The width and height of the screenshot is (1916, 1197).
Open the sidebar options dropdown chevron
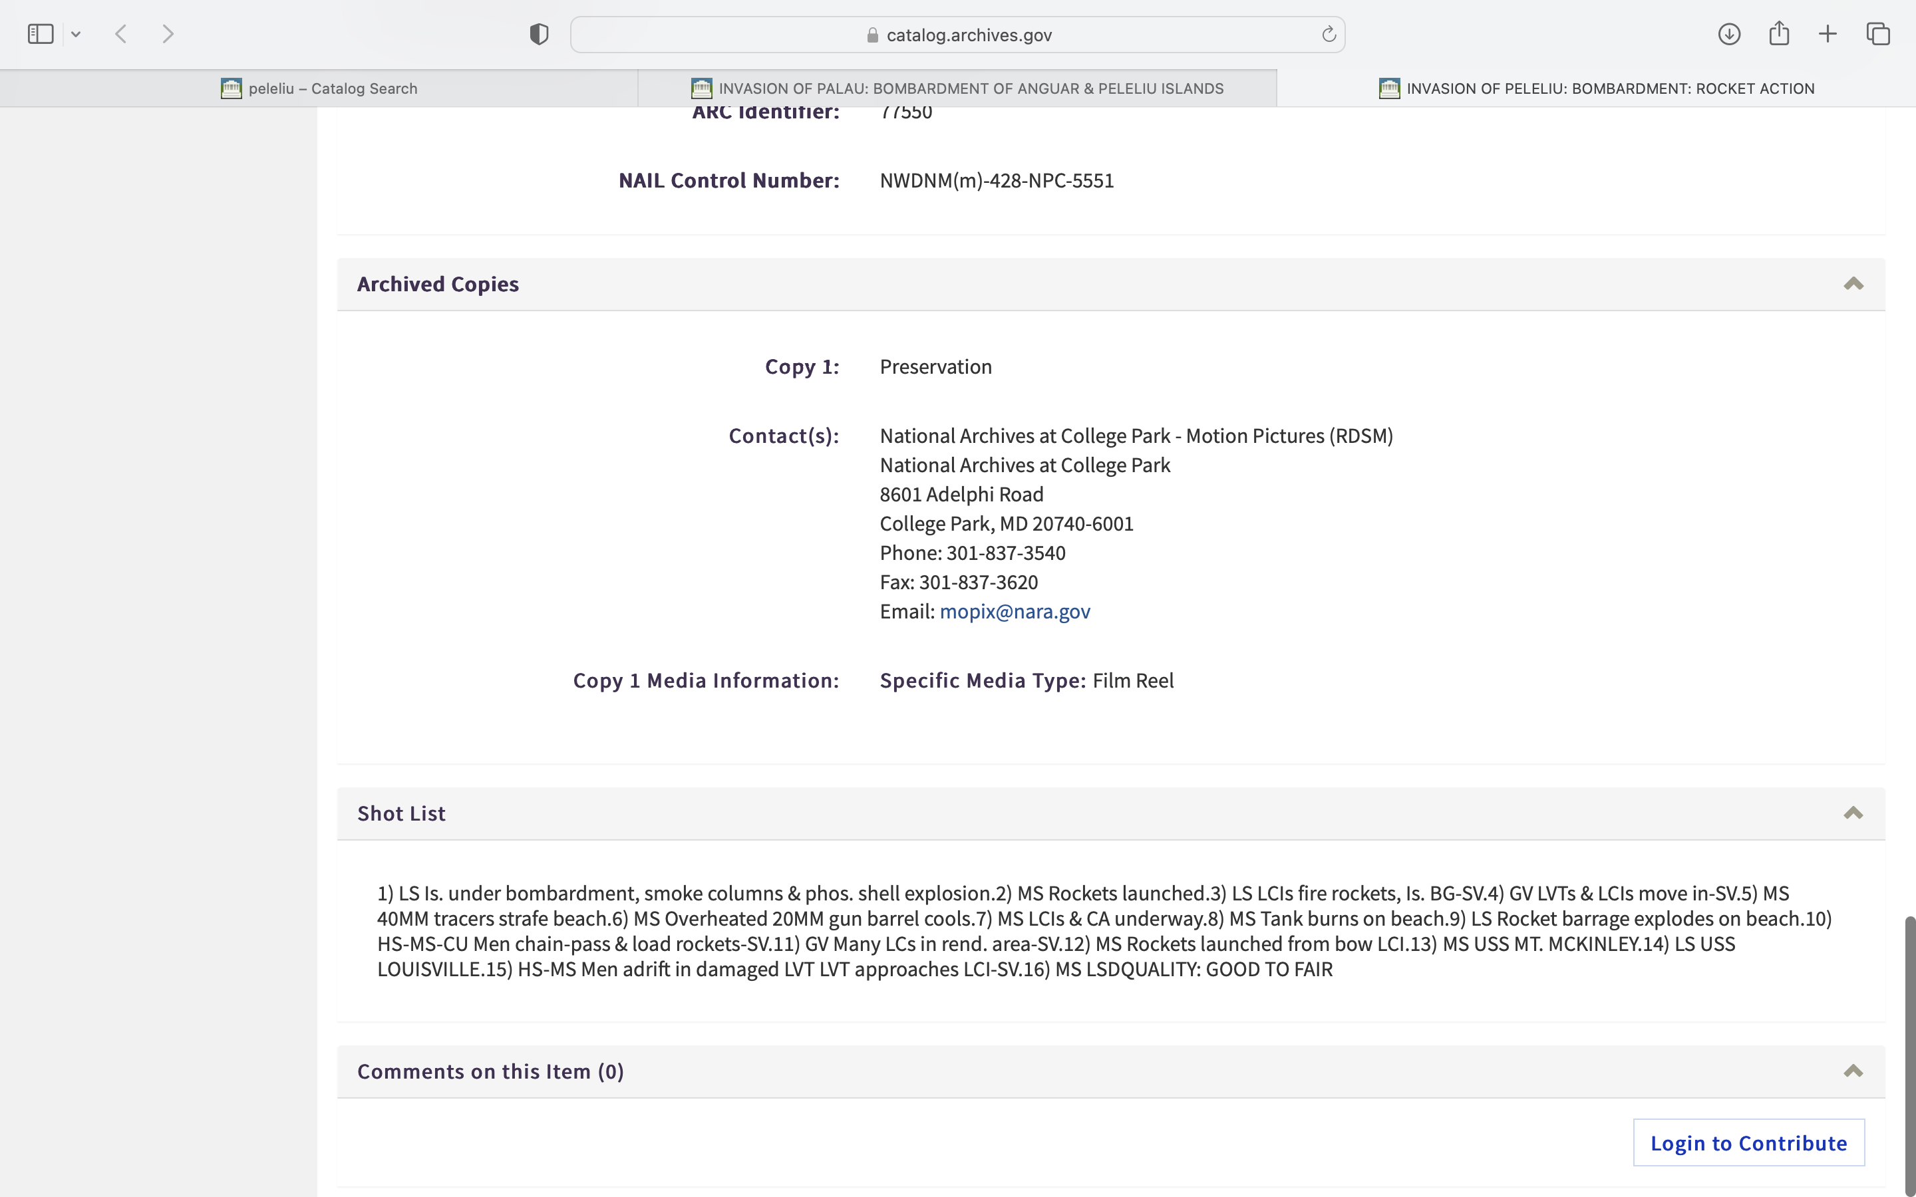click(76, 34)
